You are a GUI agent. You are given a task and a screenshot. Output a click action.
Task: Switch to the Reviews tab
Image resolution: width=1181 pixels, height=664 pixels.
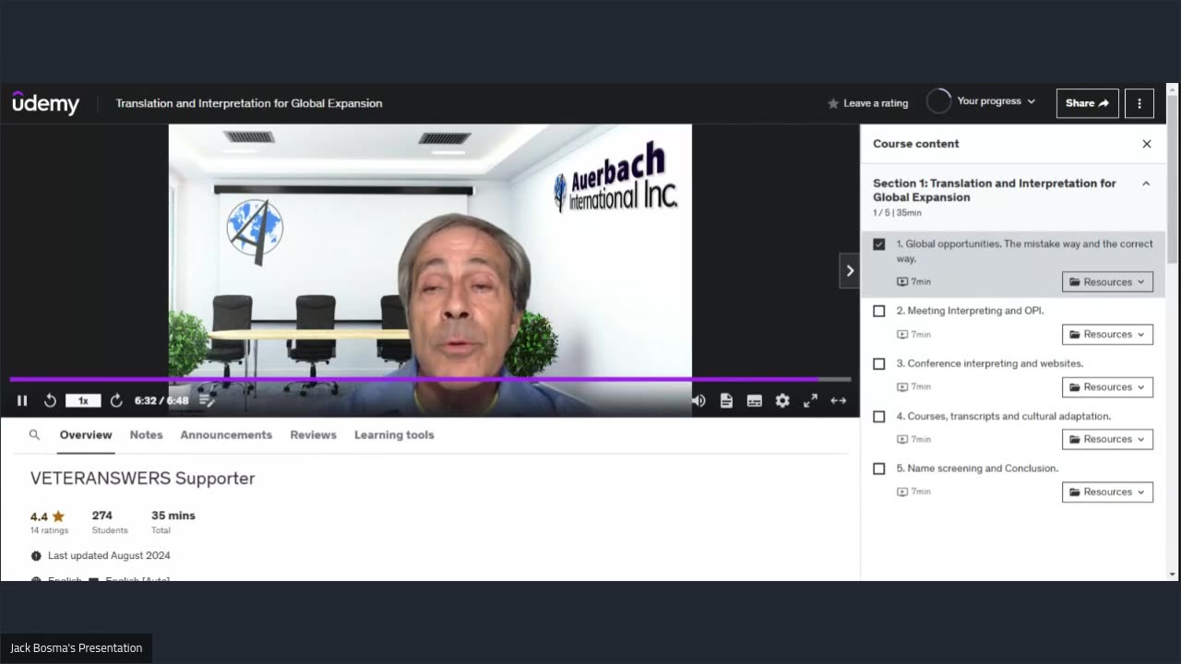coord(313,434)
